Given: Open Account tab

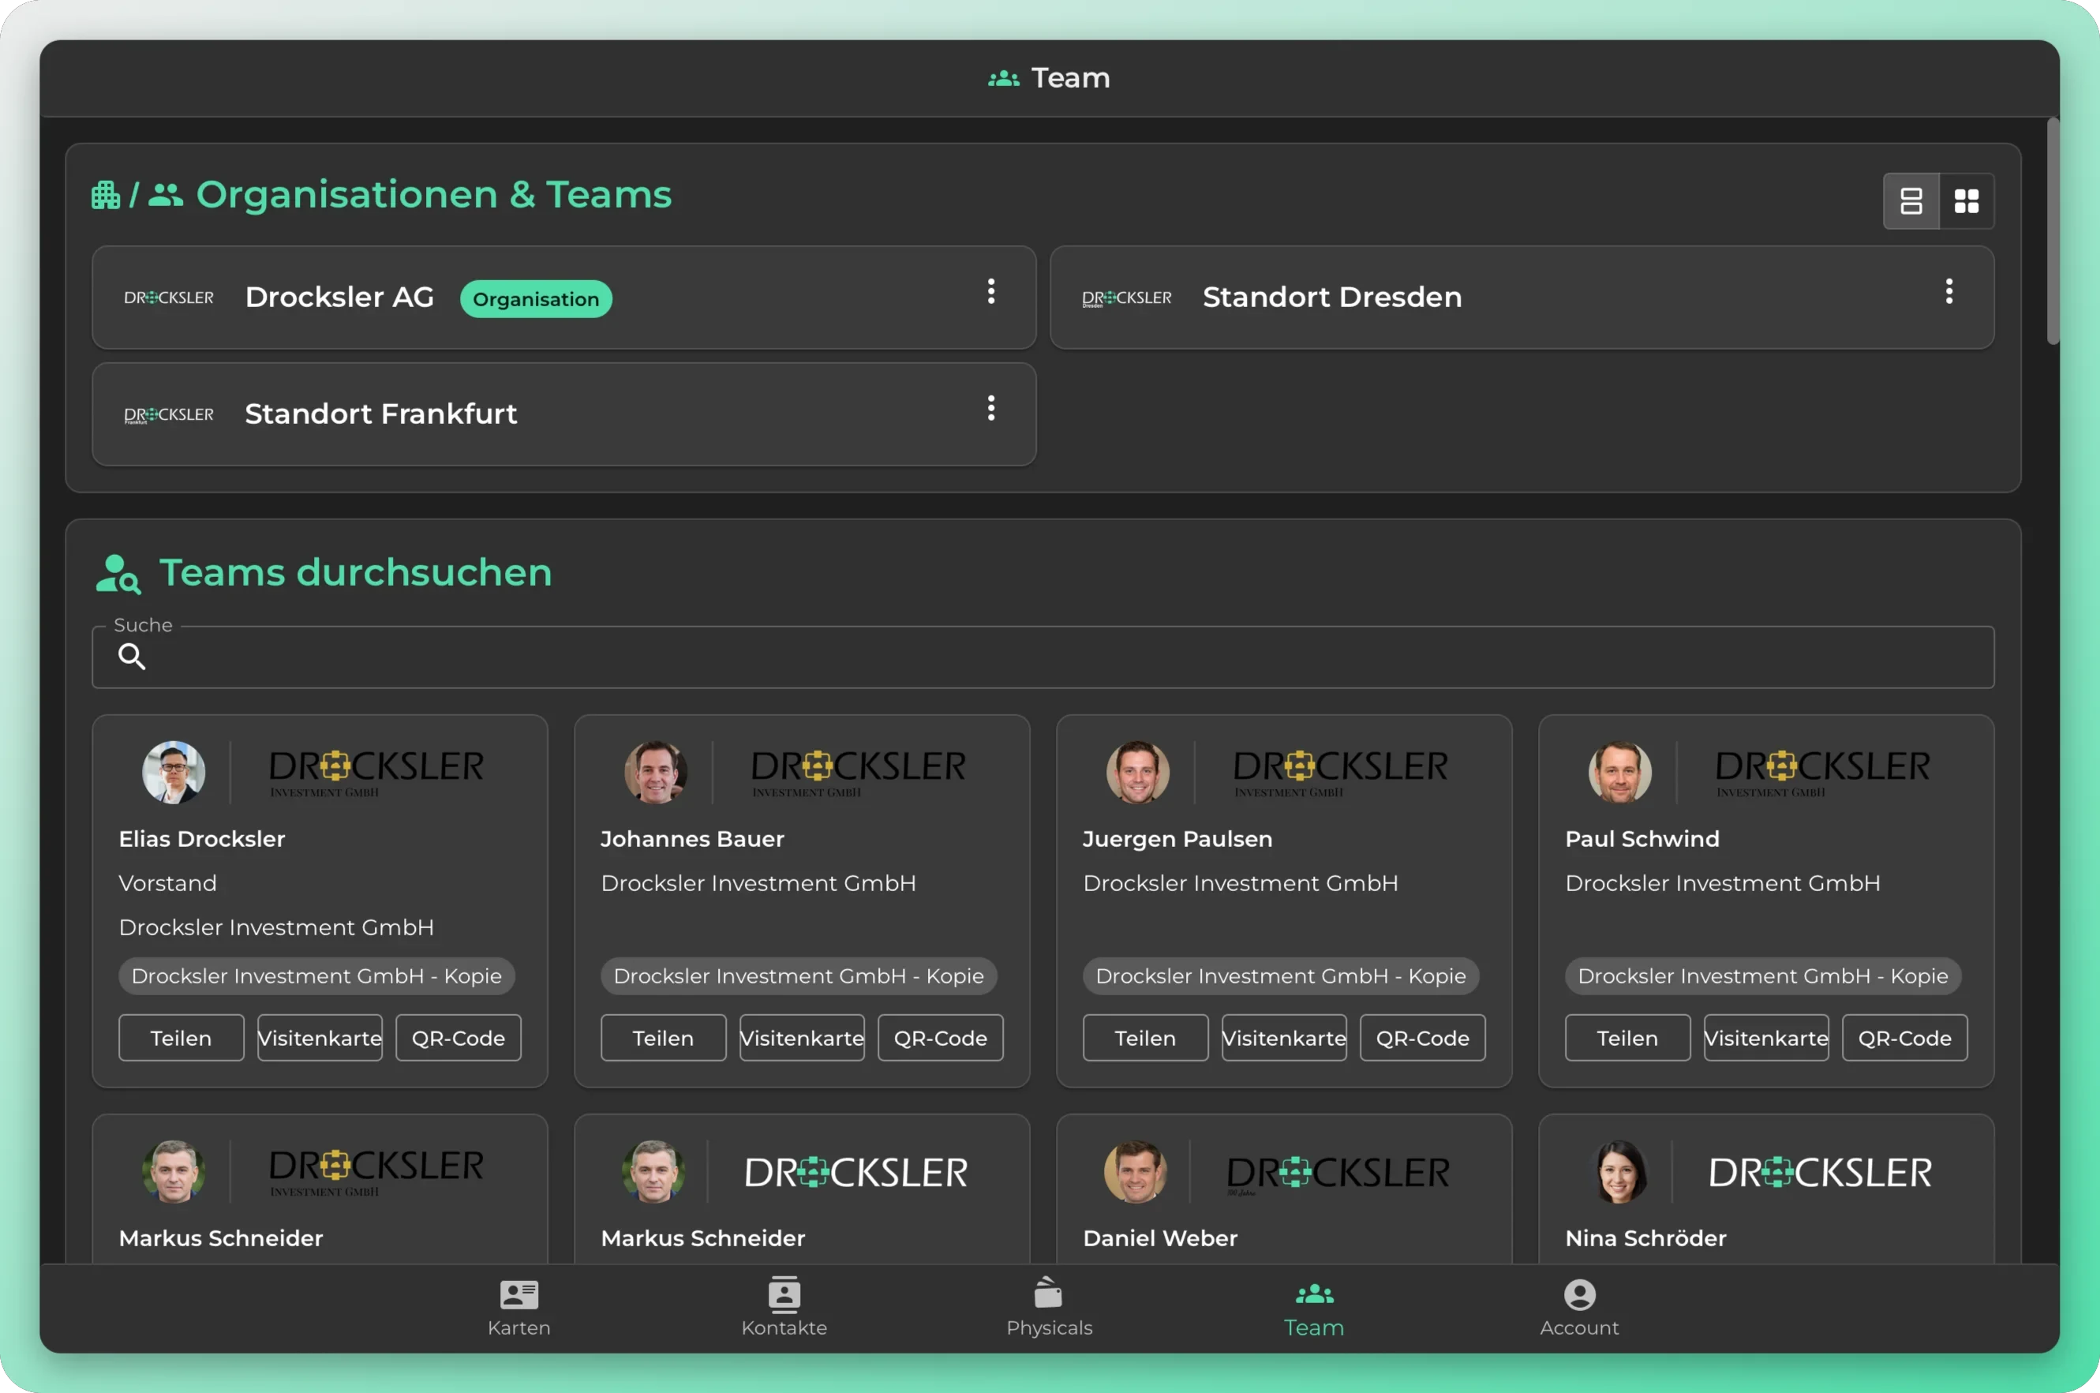Looking at the screenshot, I should tap(1578, 1308).
